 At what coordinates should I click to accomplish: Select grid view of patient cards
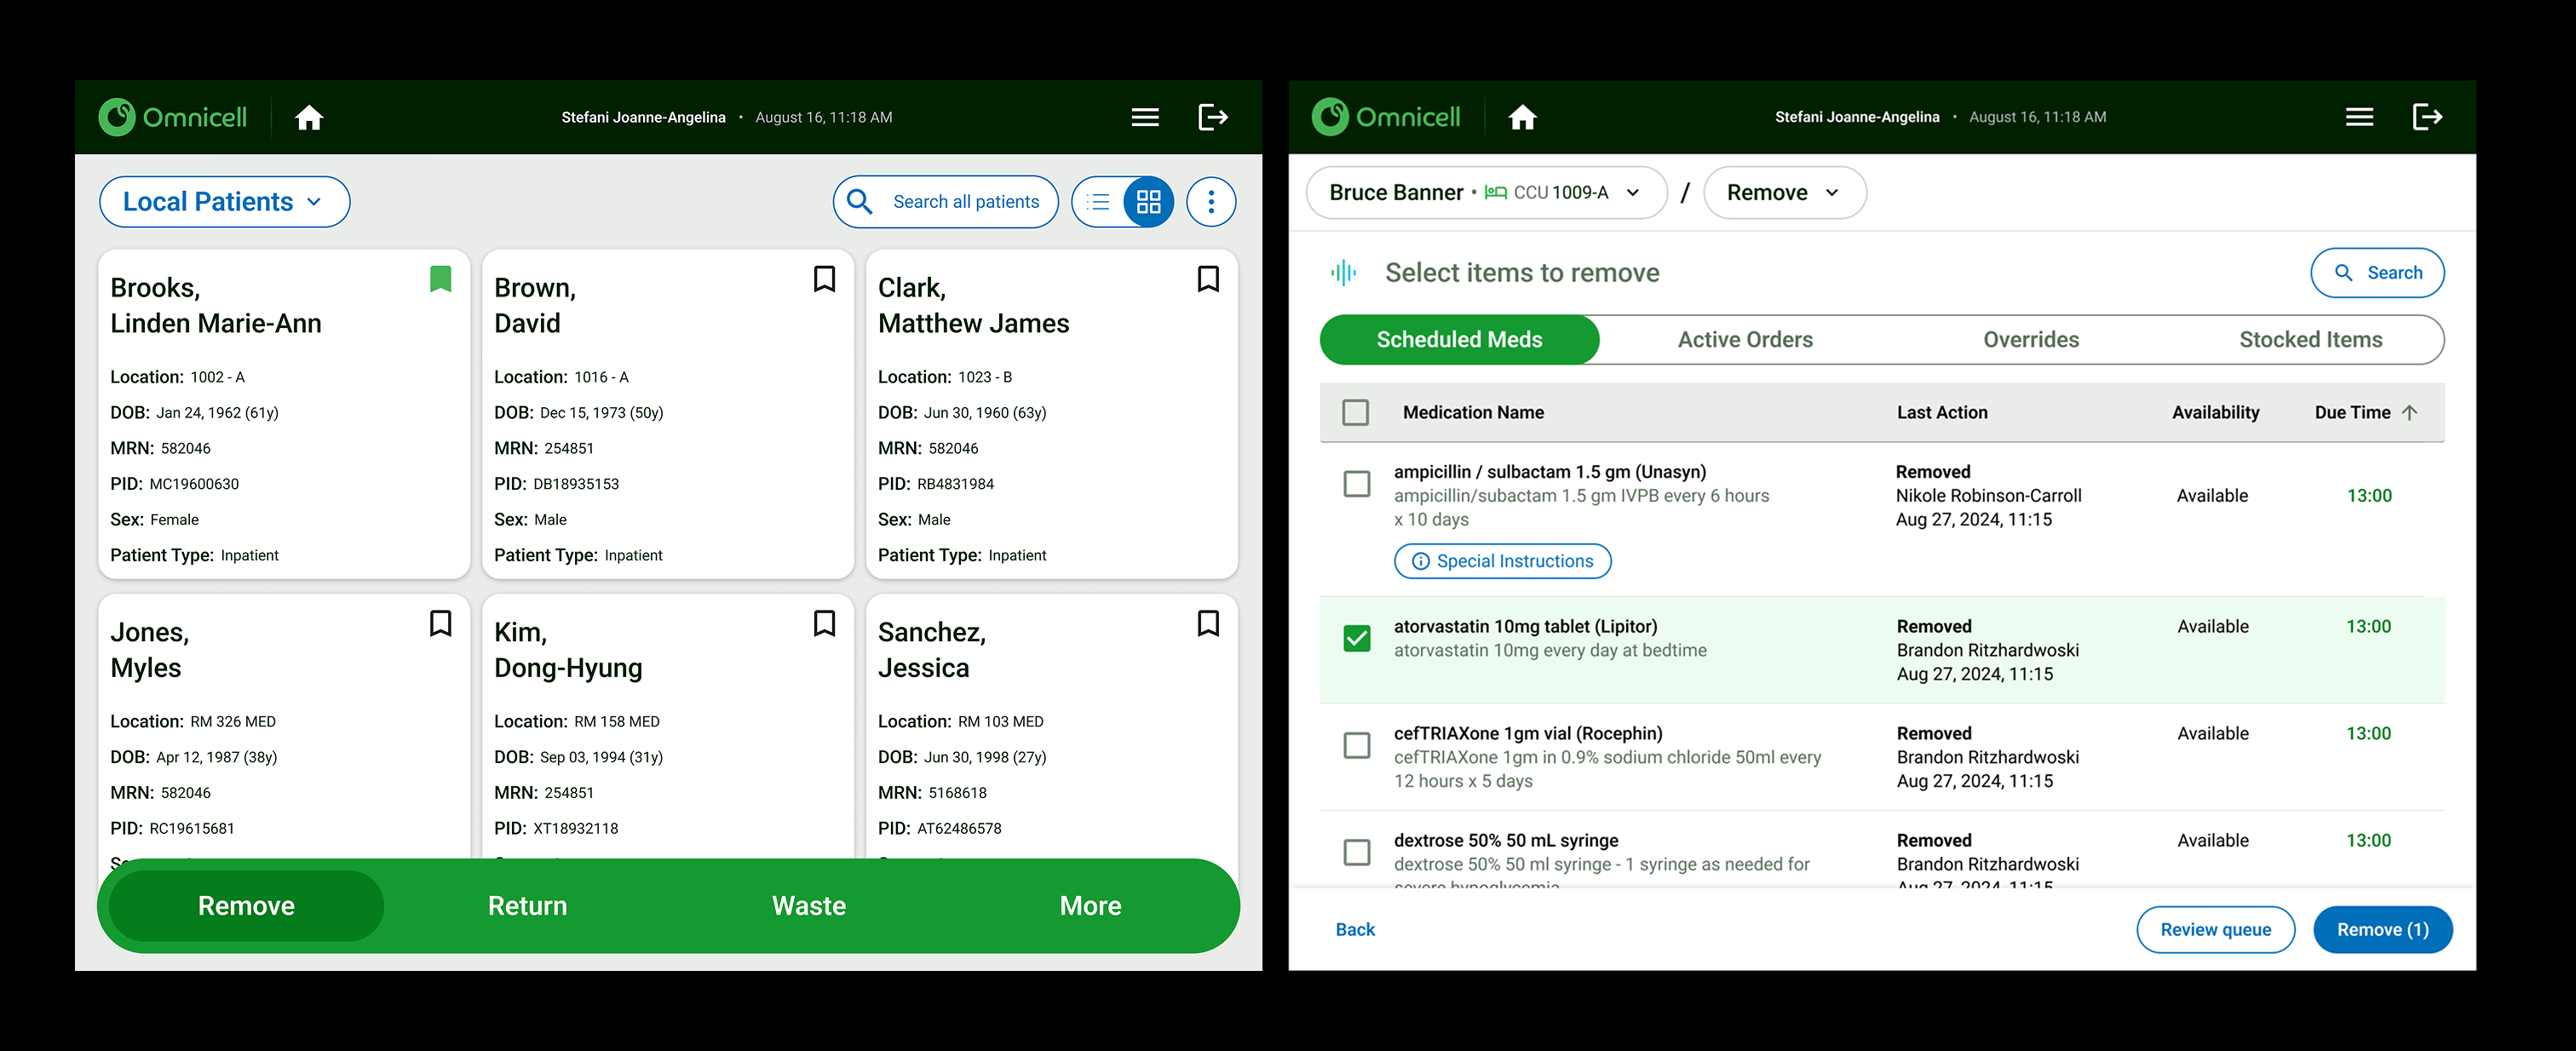point(1148,202)
